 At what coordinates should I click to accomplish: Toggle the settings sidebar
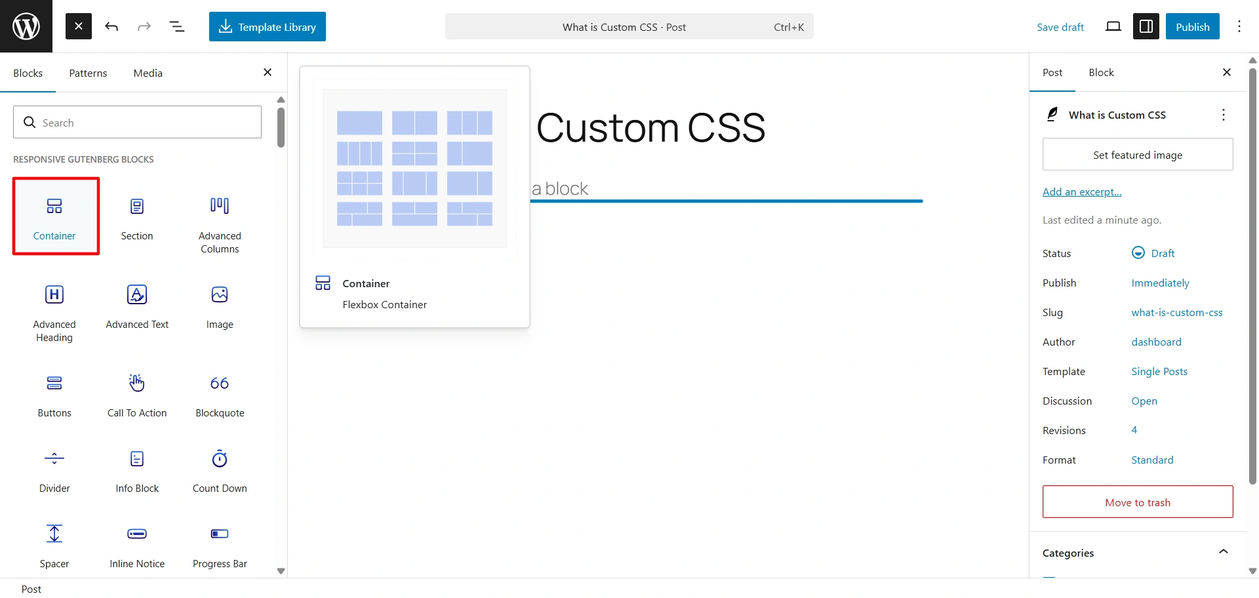point(1146,26)
